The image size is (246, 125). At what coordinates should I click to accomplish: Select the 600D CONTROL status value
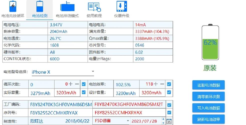click(x=55, y=59)
